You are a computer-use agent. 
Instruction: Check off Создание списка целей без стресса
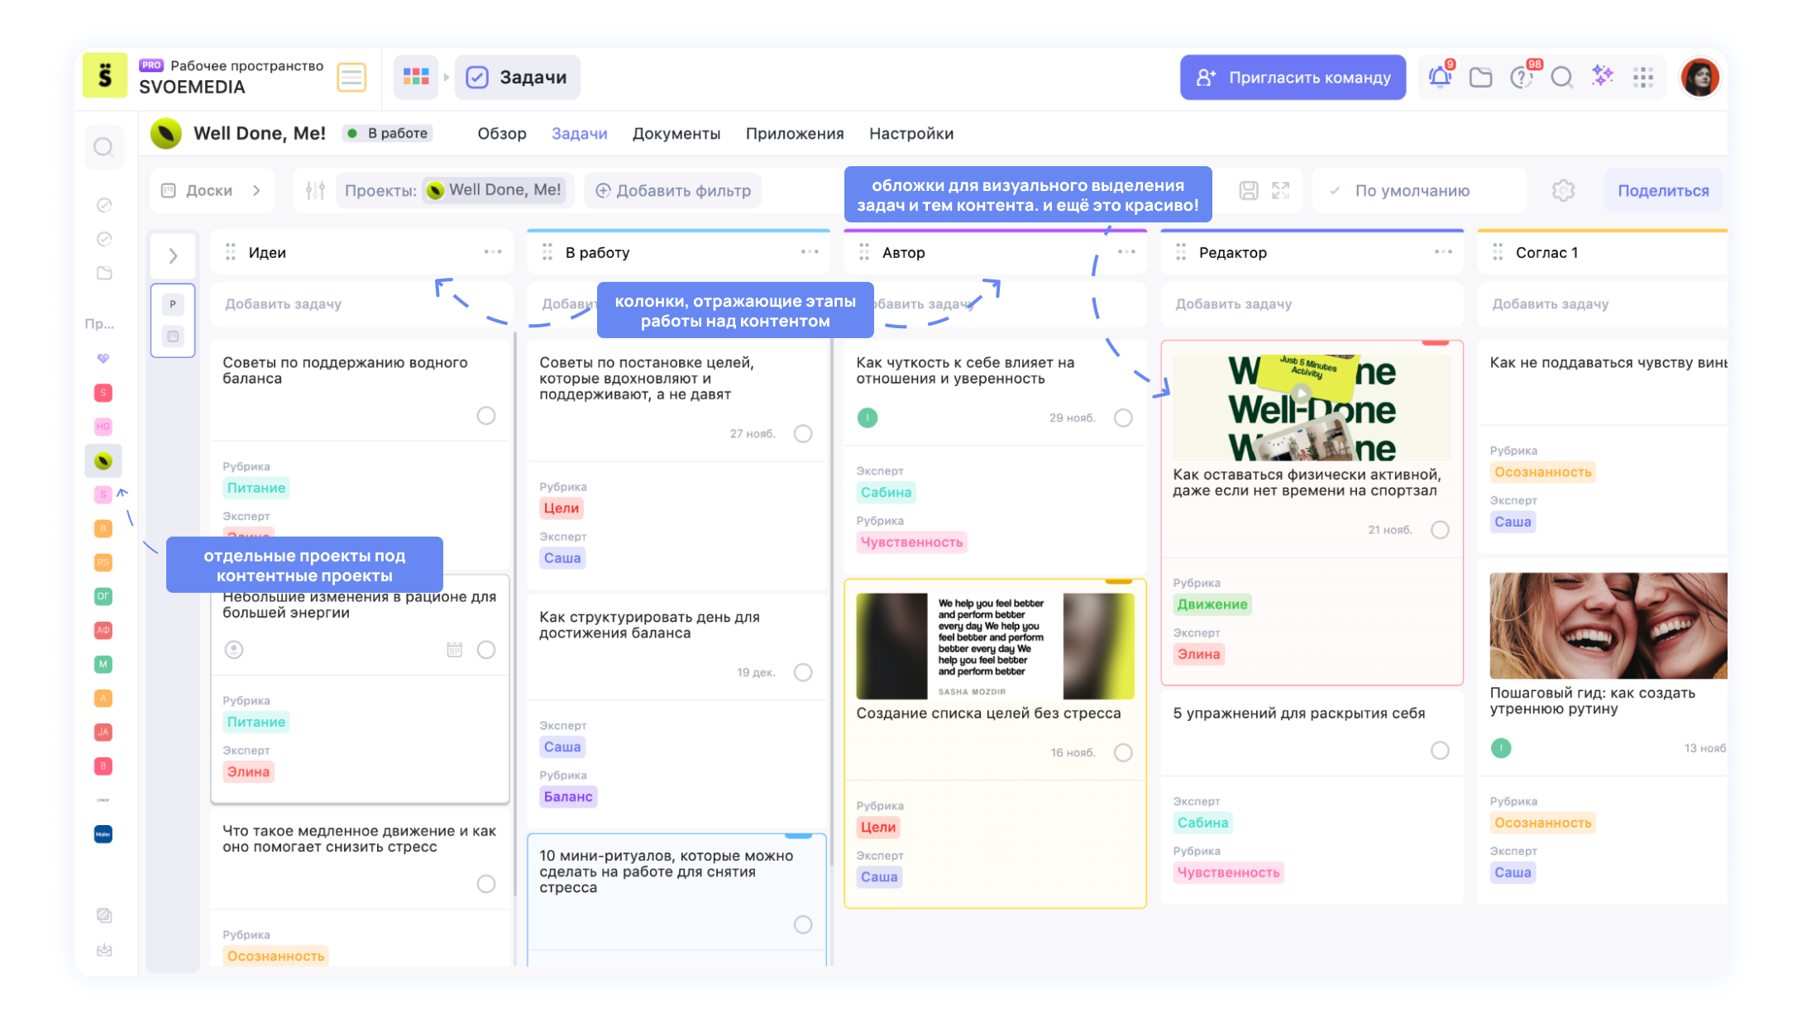coord(1123,752)
